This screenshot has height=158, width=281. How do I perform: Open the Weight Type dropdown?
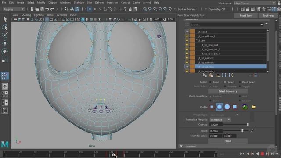224,115
